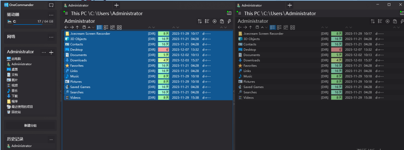
Task: Switch left pane to details list view
Action: click(99, 27)
